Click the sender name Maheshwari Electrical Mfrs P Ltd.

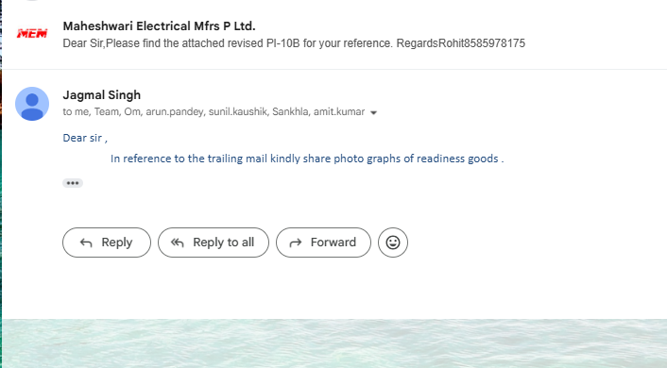click(x=159, y=25)
